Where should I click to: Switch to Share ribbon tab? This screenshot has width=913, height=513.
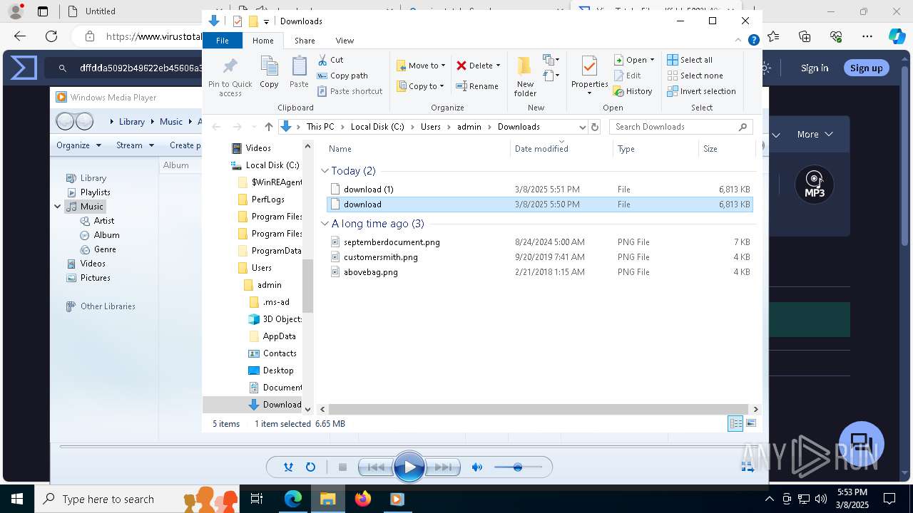[x=305, y=41]
